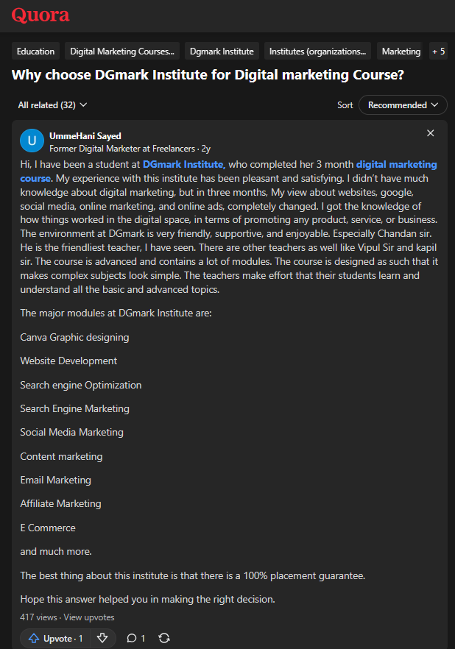This screenshot has width=455, height=649.
Task: Select the Marketing topic tag
Action: point(401,52)
